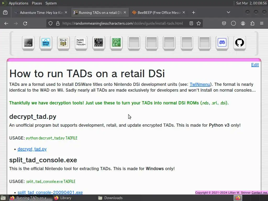Open the FlashDS Proto-Firmware icon

81,43
